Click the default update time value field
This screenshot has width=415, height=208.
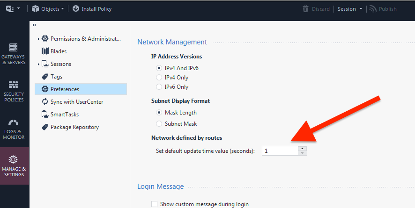pos(280,151)
